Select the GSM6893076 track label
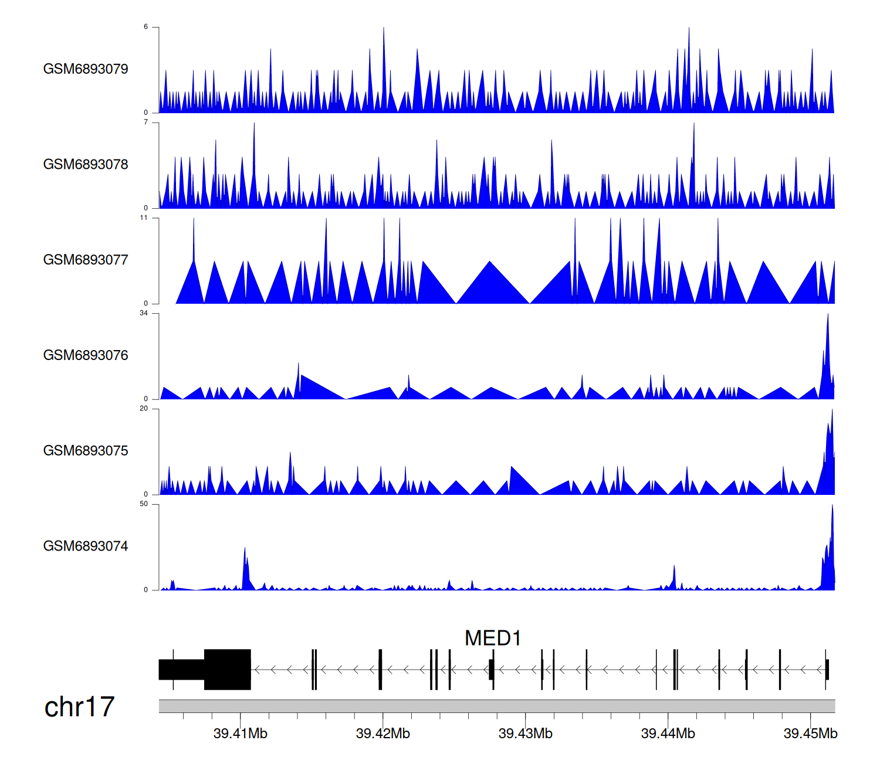880x774 pixels. [86, 355]
